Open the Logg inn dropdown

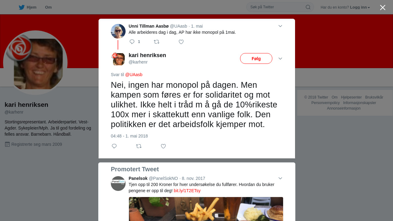[360, 7]
